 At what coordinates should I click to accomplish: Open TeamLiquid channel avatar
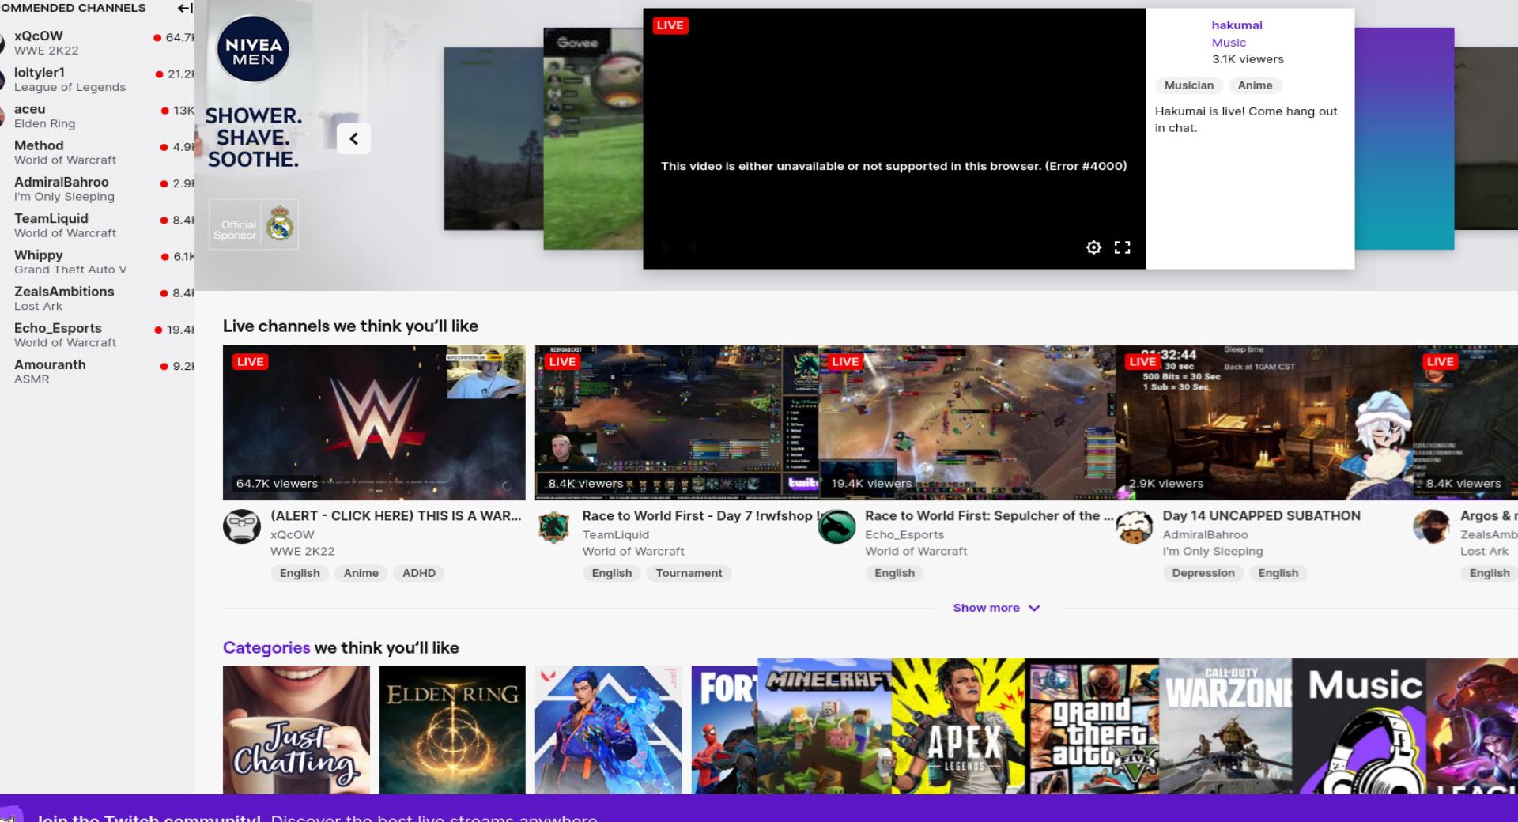554,526
